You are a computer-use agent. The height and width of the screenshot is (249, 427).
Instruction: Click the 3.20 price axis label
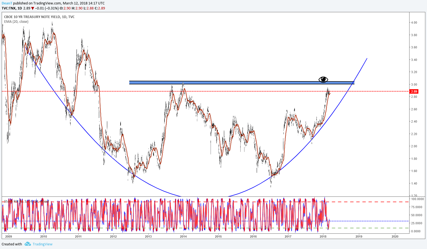click(414, 72)
